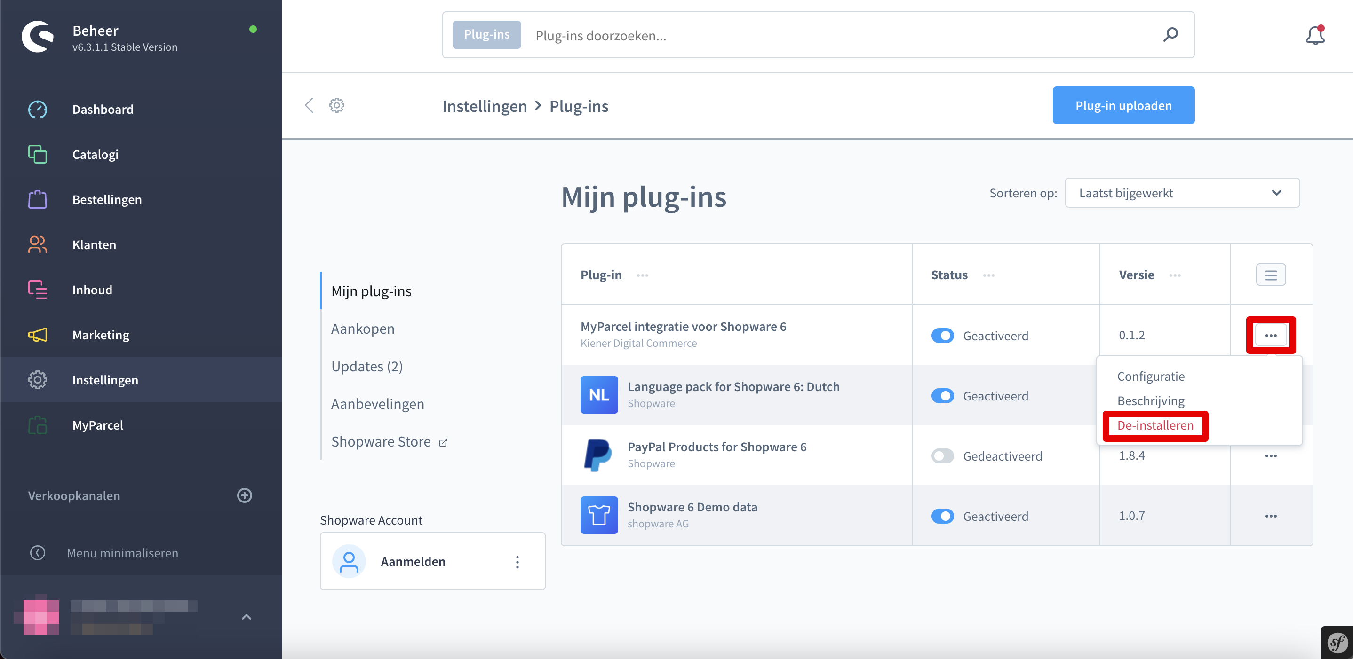1353x659 pixels.
Task: Go to Klanten section
Action: point(94,244)
